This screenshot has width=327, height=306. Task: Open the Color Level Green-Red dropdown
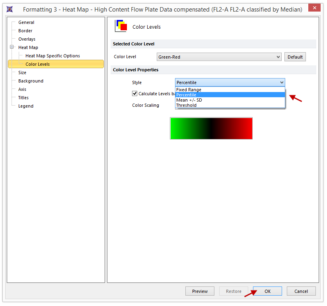click(x=219, y=57)
